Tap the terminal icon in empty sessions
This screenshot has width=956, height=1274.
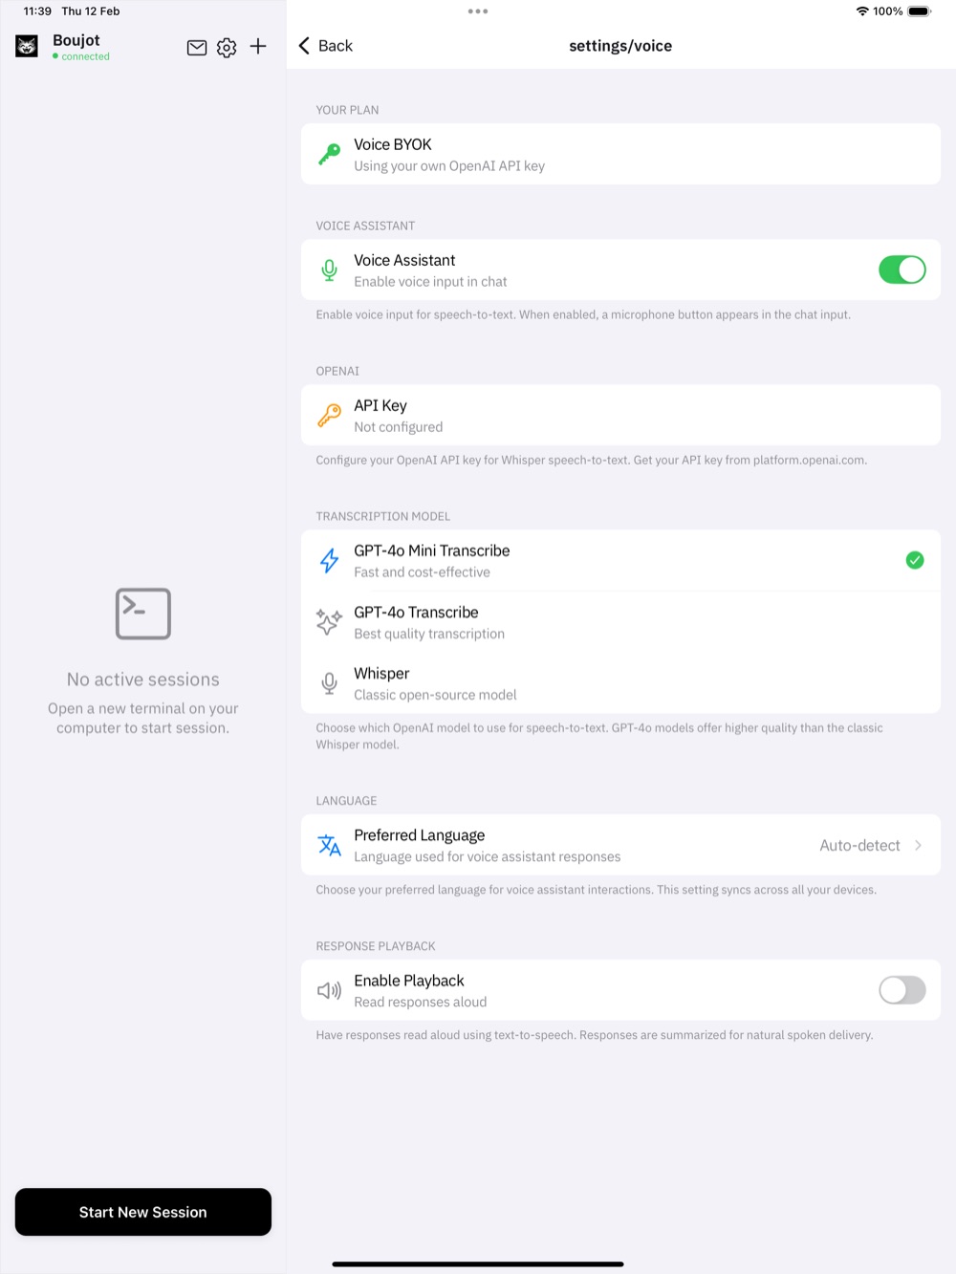pos(143,614)
